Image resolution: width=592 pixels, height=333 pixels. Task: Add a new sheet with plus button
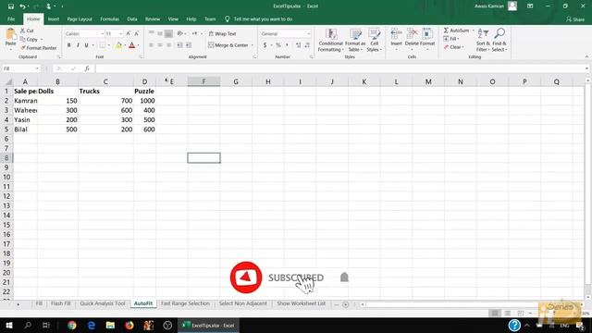345,304
